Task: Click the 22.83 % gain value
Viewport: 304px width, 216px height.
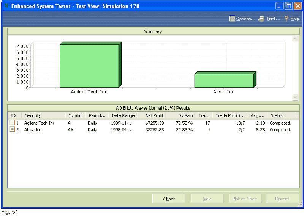Action: (x=184, y=129)
